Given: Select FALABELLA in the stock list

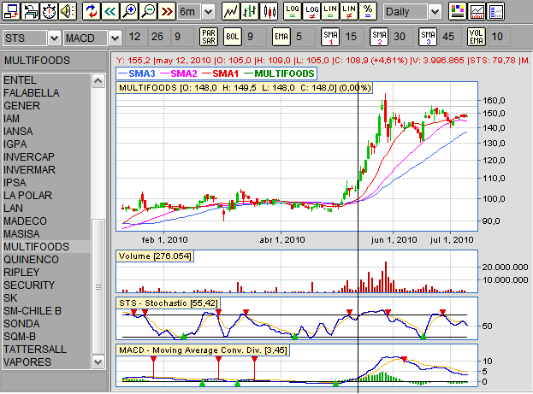Looking at the screenshot, I should (x=46, y=93).
